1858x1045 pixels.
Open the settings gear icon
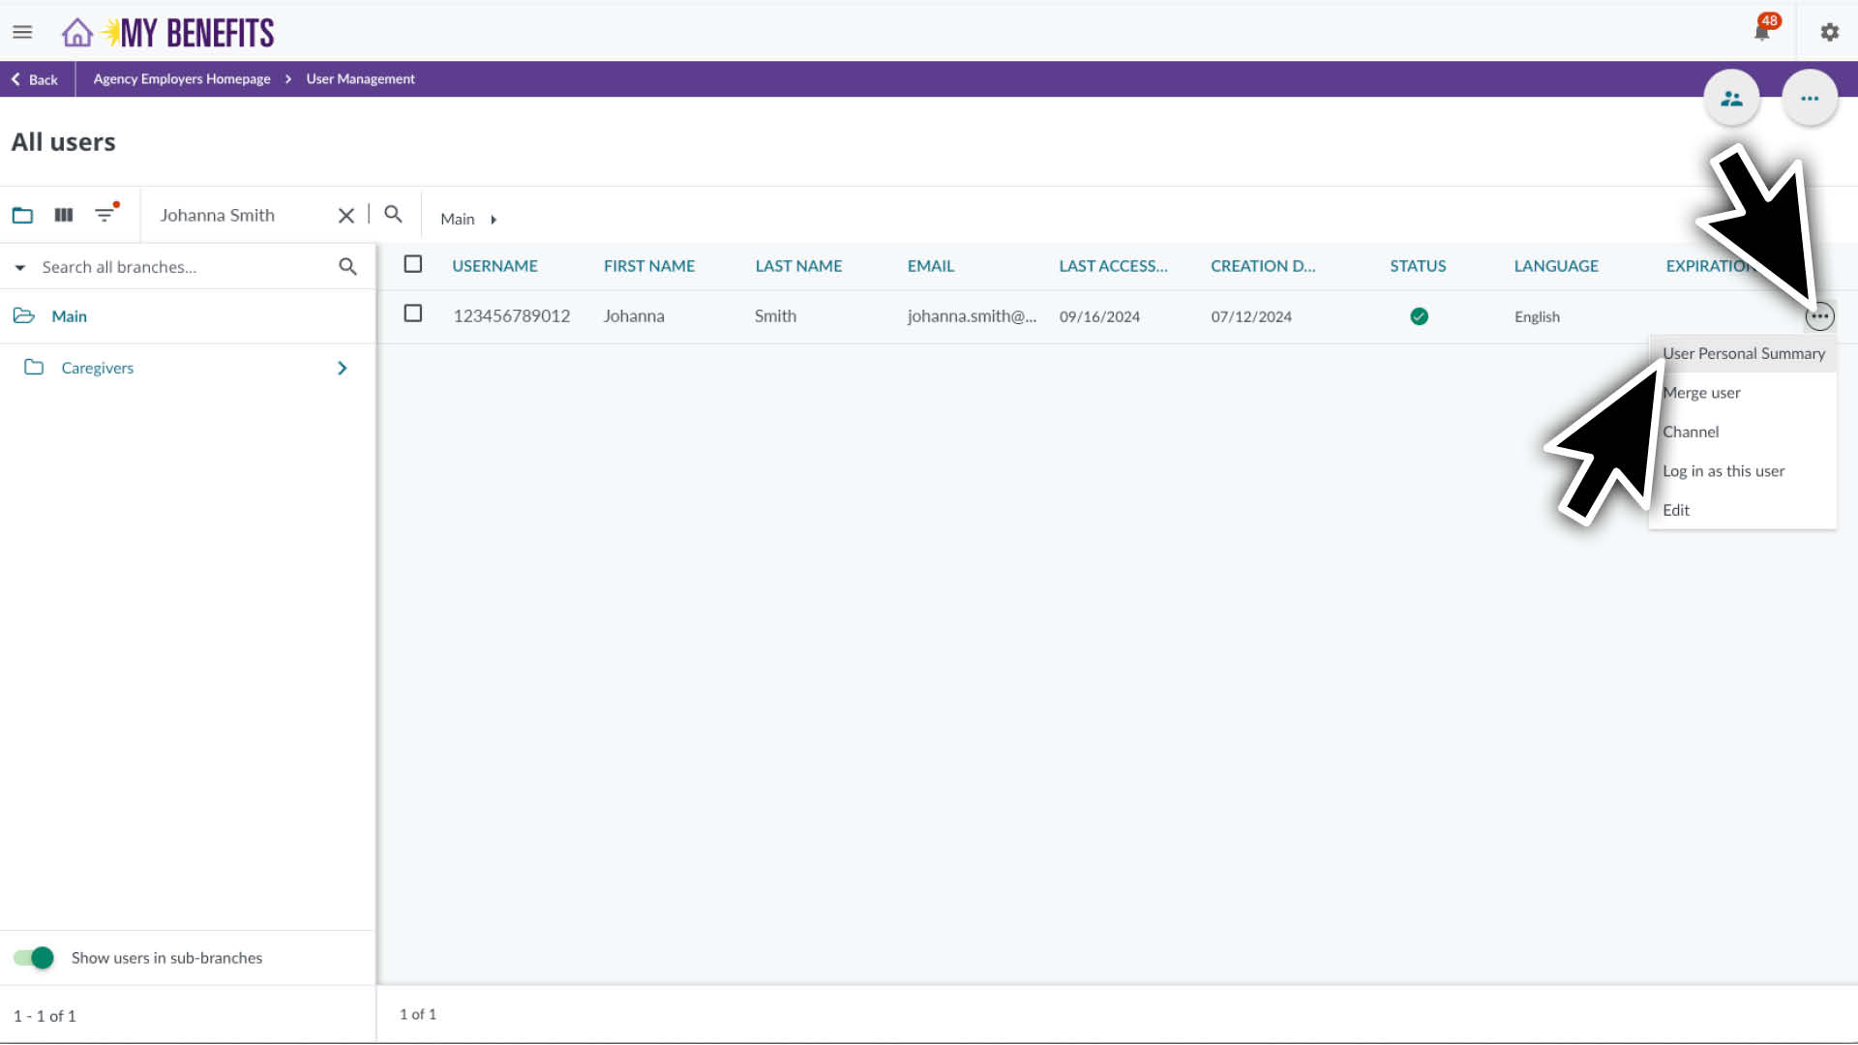(1829, 31)
